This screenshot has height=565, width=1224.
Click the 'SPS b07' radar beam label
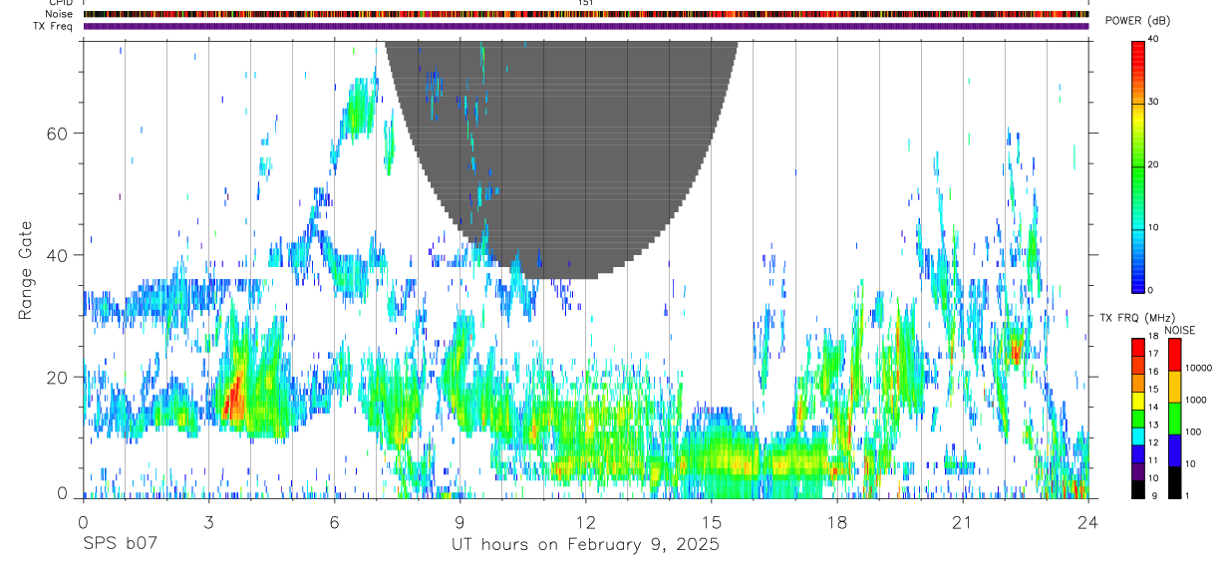coord(119,544)
